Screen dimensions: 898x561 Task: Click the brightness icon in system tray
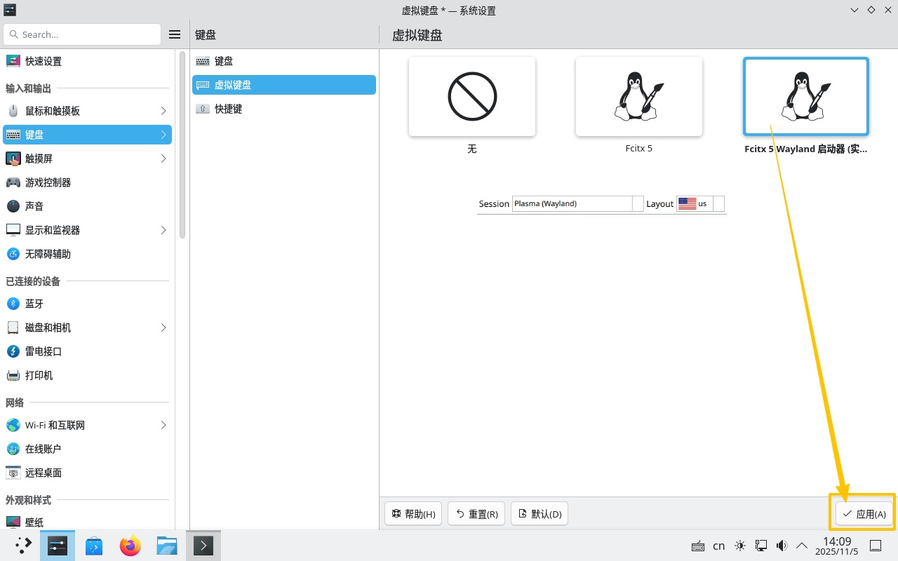tap(740, 546)
